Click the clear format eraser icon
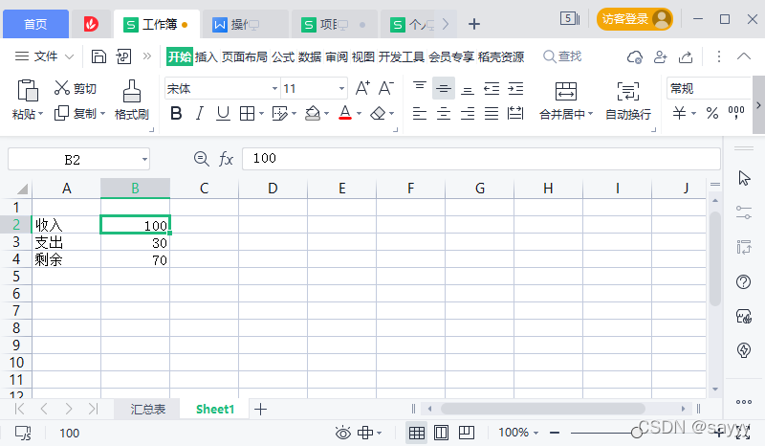The height and width of the screenshot is (446, 765). point(378,113)
